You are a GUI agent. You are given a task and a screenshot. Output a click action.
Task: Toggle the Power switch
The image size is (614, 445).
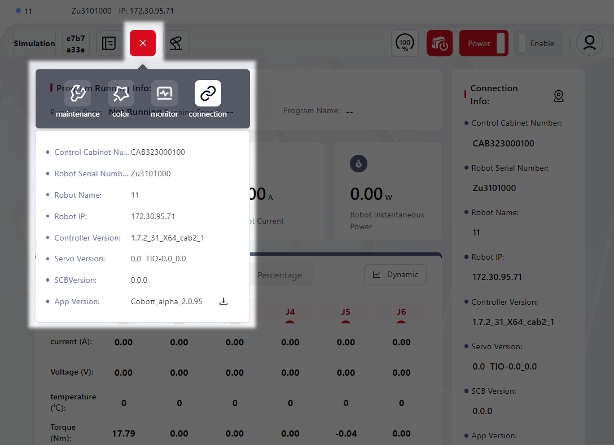[484, 43]
